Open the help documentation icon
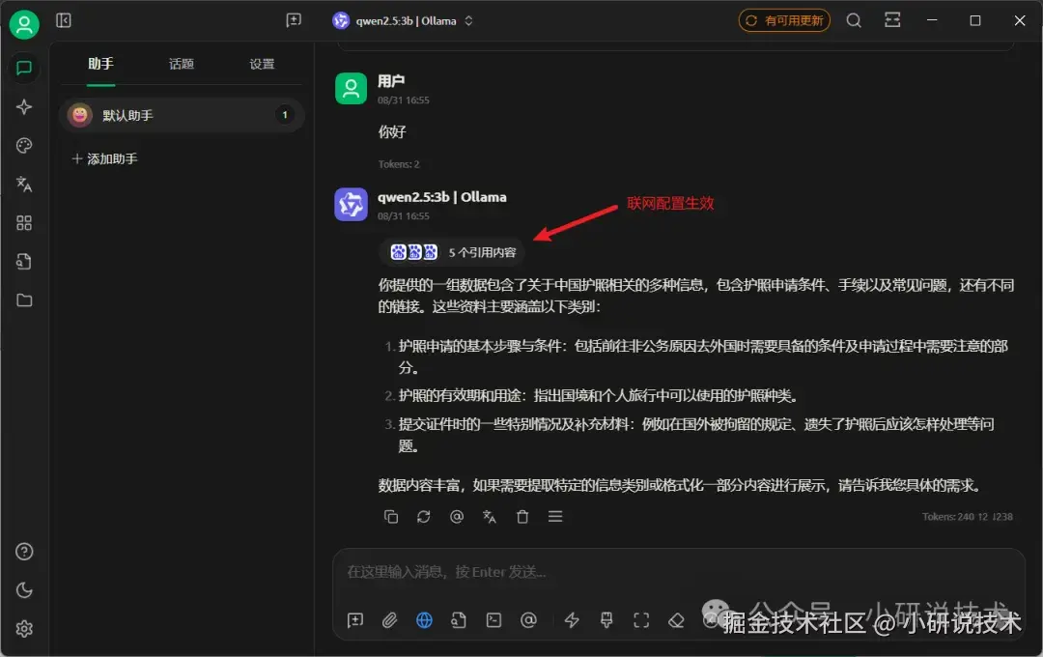This screenshot has height=657, width=1043. [24, 552]
